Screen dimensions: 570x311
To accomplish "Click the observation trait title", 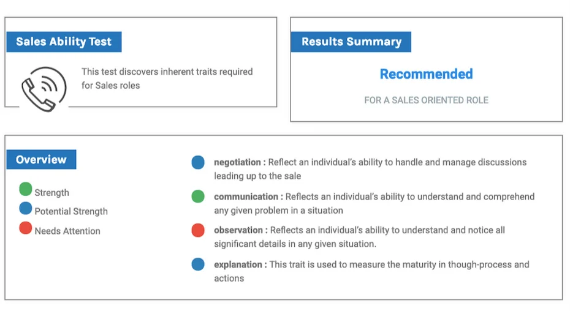I will (x=238, y=230).
